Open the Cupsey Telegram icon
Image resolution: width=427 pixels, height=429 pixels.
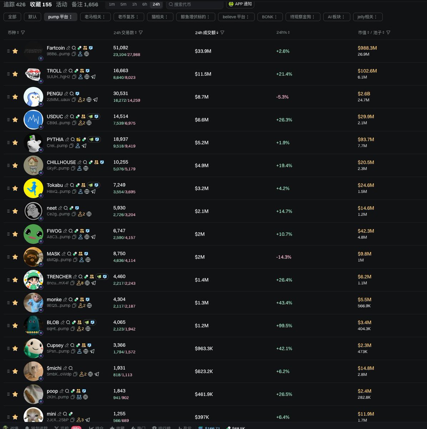pos(92,351)
